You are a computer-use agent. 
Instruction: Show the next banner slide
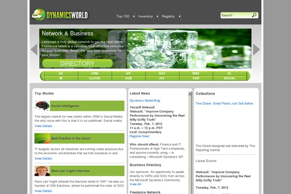256,49
